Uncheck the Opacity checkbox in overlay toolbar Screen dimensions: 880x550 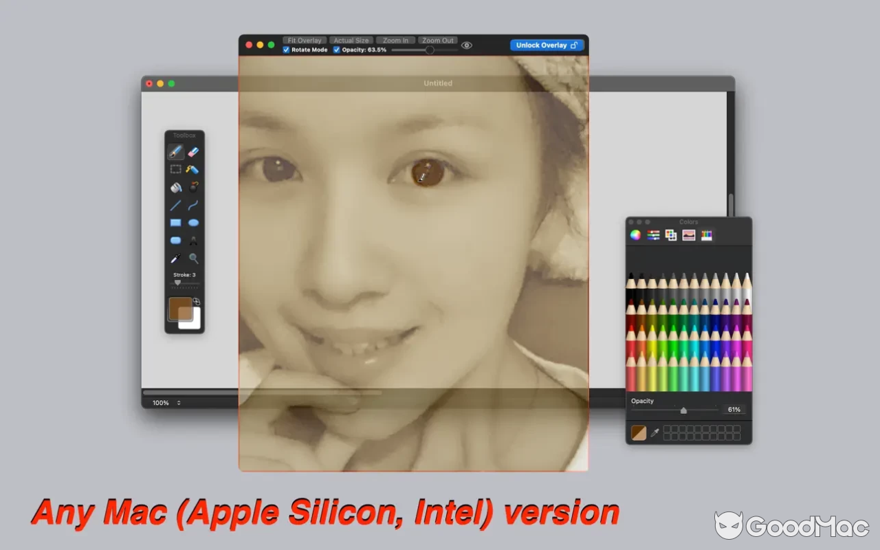coord(336,49)
